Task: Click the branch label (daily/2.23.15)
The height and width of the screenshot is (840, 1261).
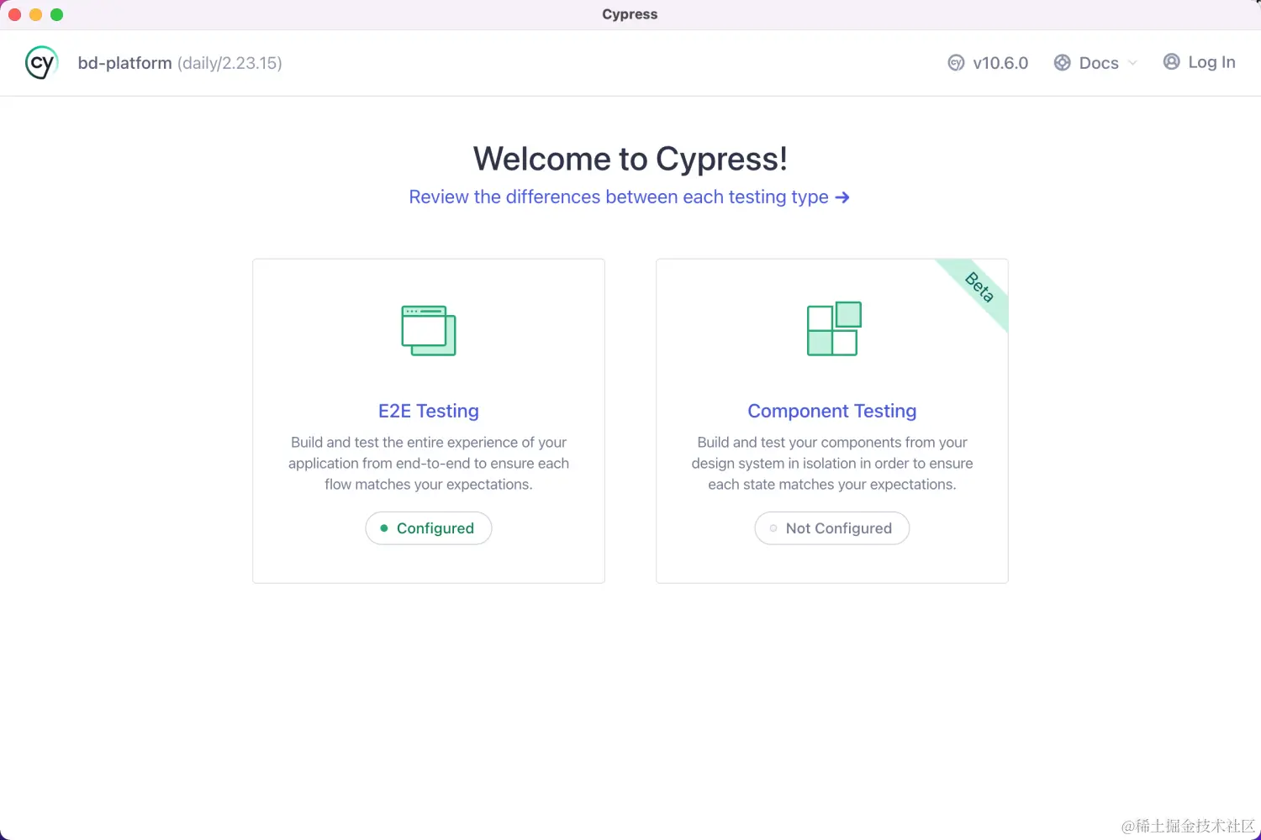Action: point(230,63)
